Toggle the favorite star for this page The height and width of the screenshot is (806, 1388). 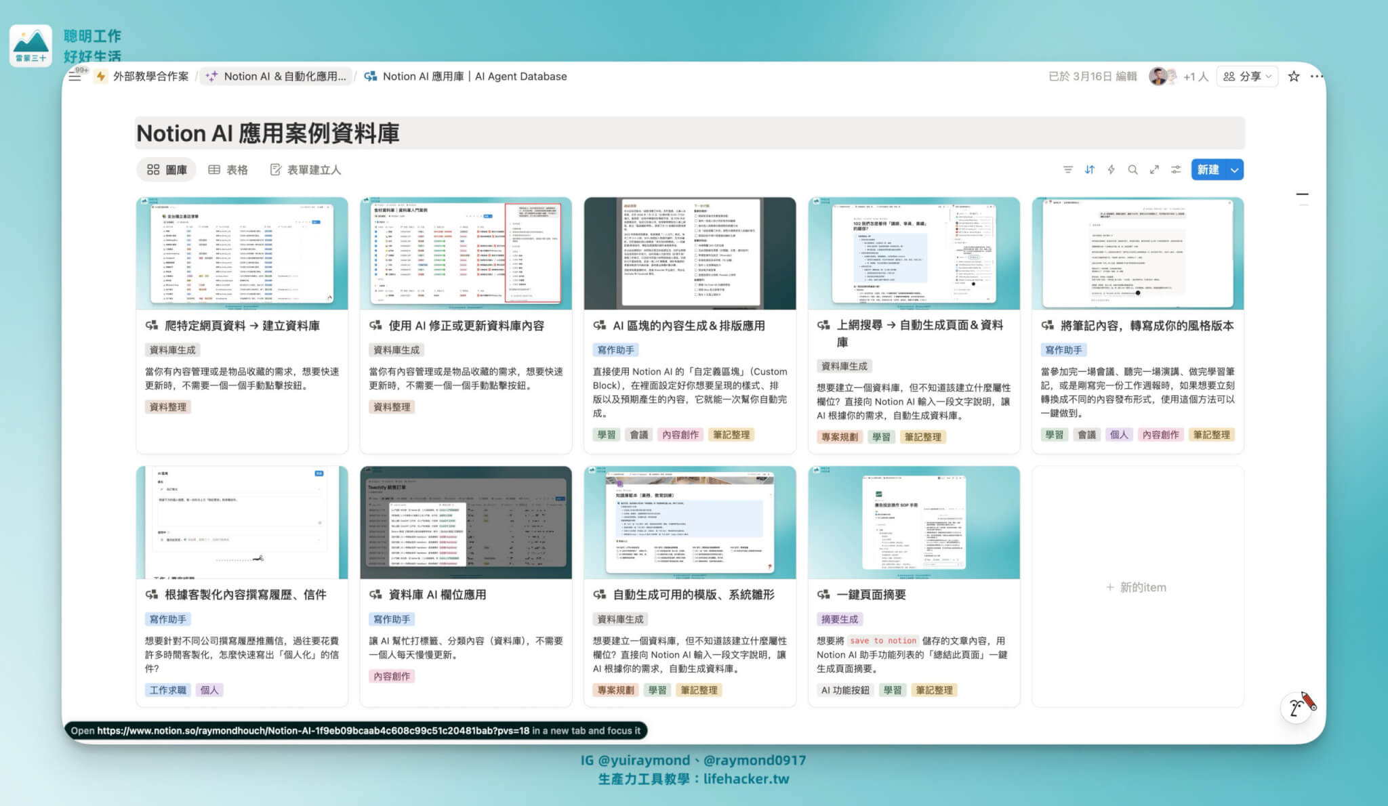click(1294, 77)
